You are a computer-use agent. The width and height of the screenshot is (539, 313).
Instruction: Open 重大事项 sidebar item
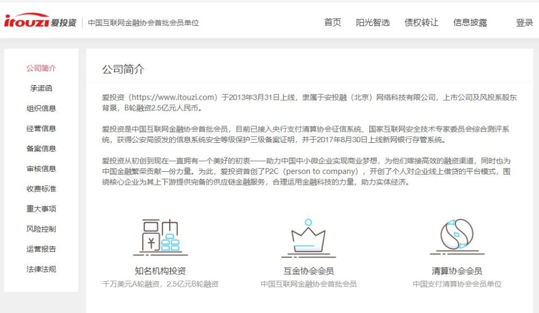(42, 209)
